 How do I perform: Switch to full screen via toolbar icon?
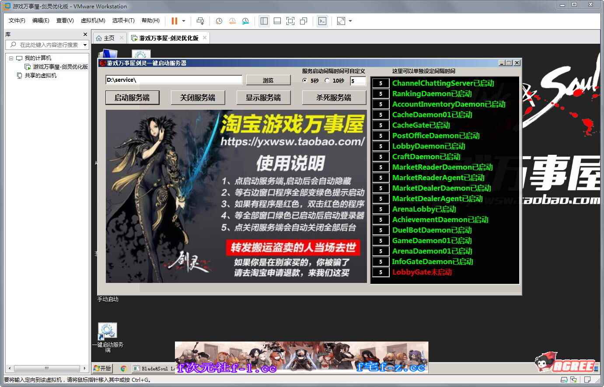(x=290, y=21)
